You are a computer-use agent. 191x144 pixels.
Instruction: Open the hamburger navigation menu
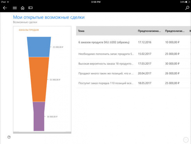[15, 8]
